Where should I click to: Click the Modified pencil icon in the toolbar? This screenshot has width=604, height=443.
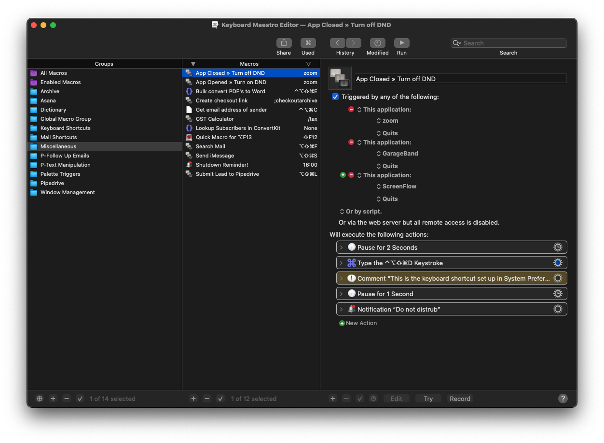coord(377,43)
